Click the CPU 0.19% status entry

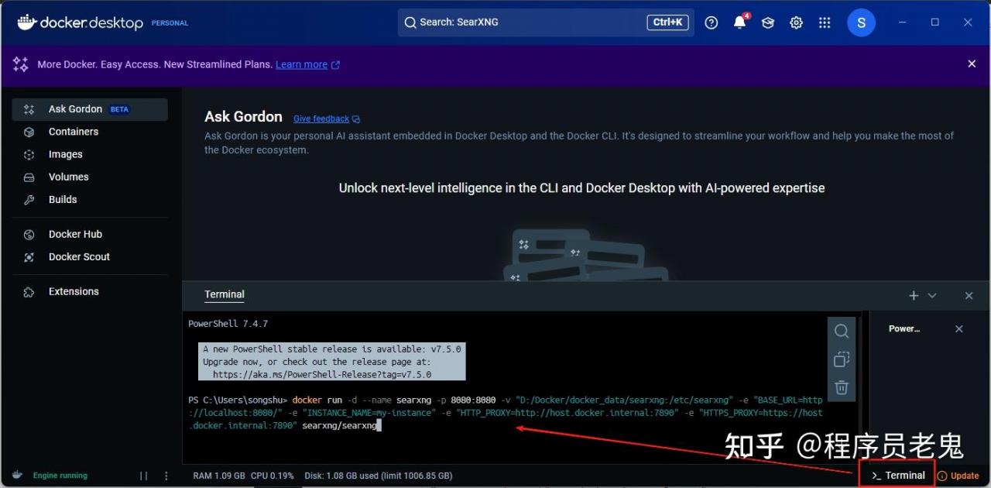point(273,476)
